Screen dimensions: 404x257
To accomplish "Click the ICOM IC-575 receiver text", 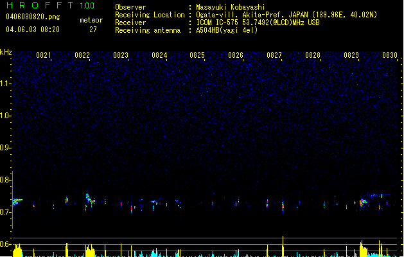I will (258, 22).
